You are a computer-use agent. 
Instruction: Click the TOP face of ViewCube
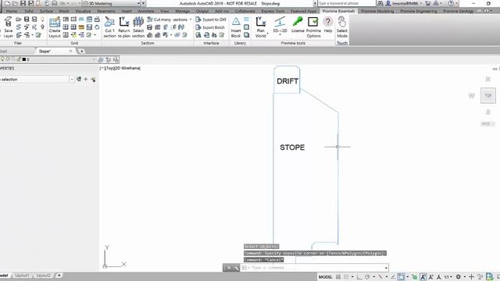click(487, 95)
